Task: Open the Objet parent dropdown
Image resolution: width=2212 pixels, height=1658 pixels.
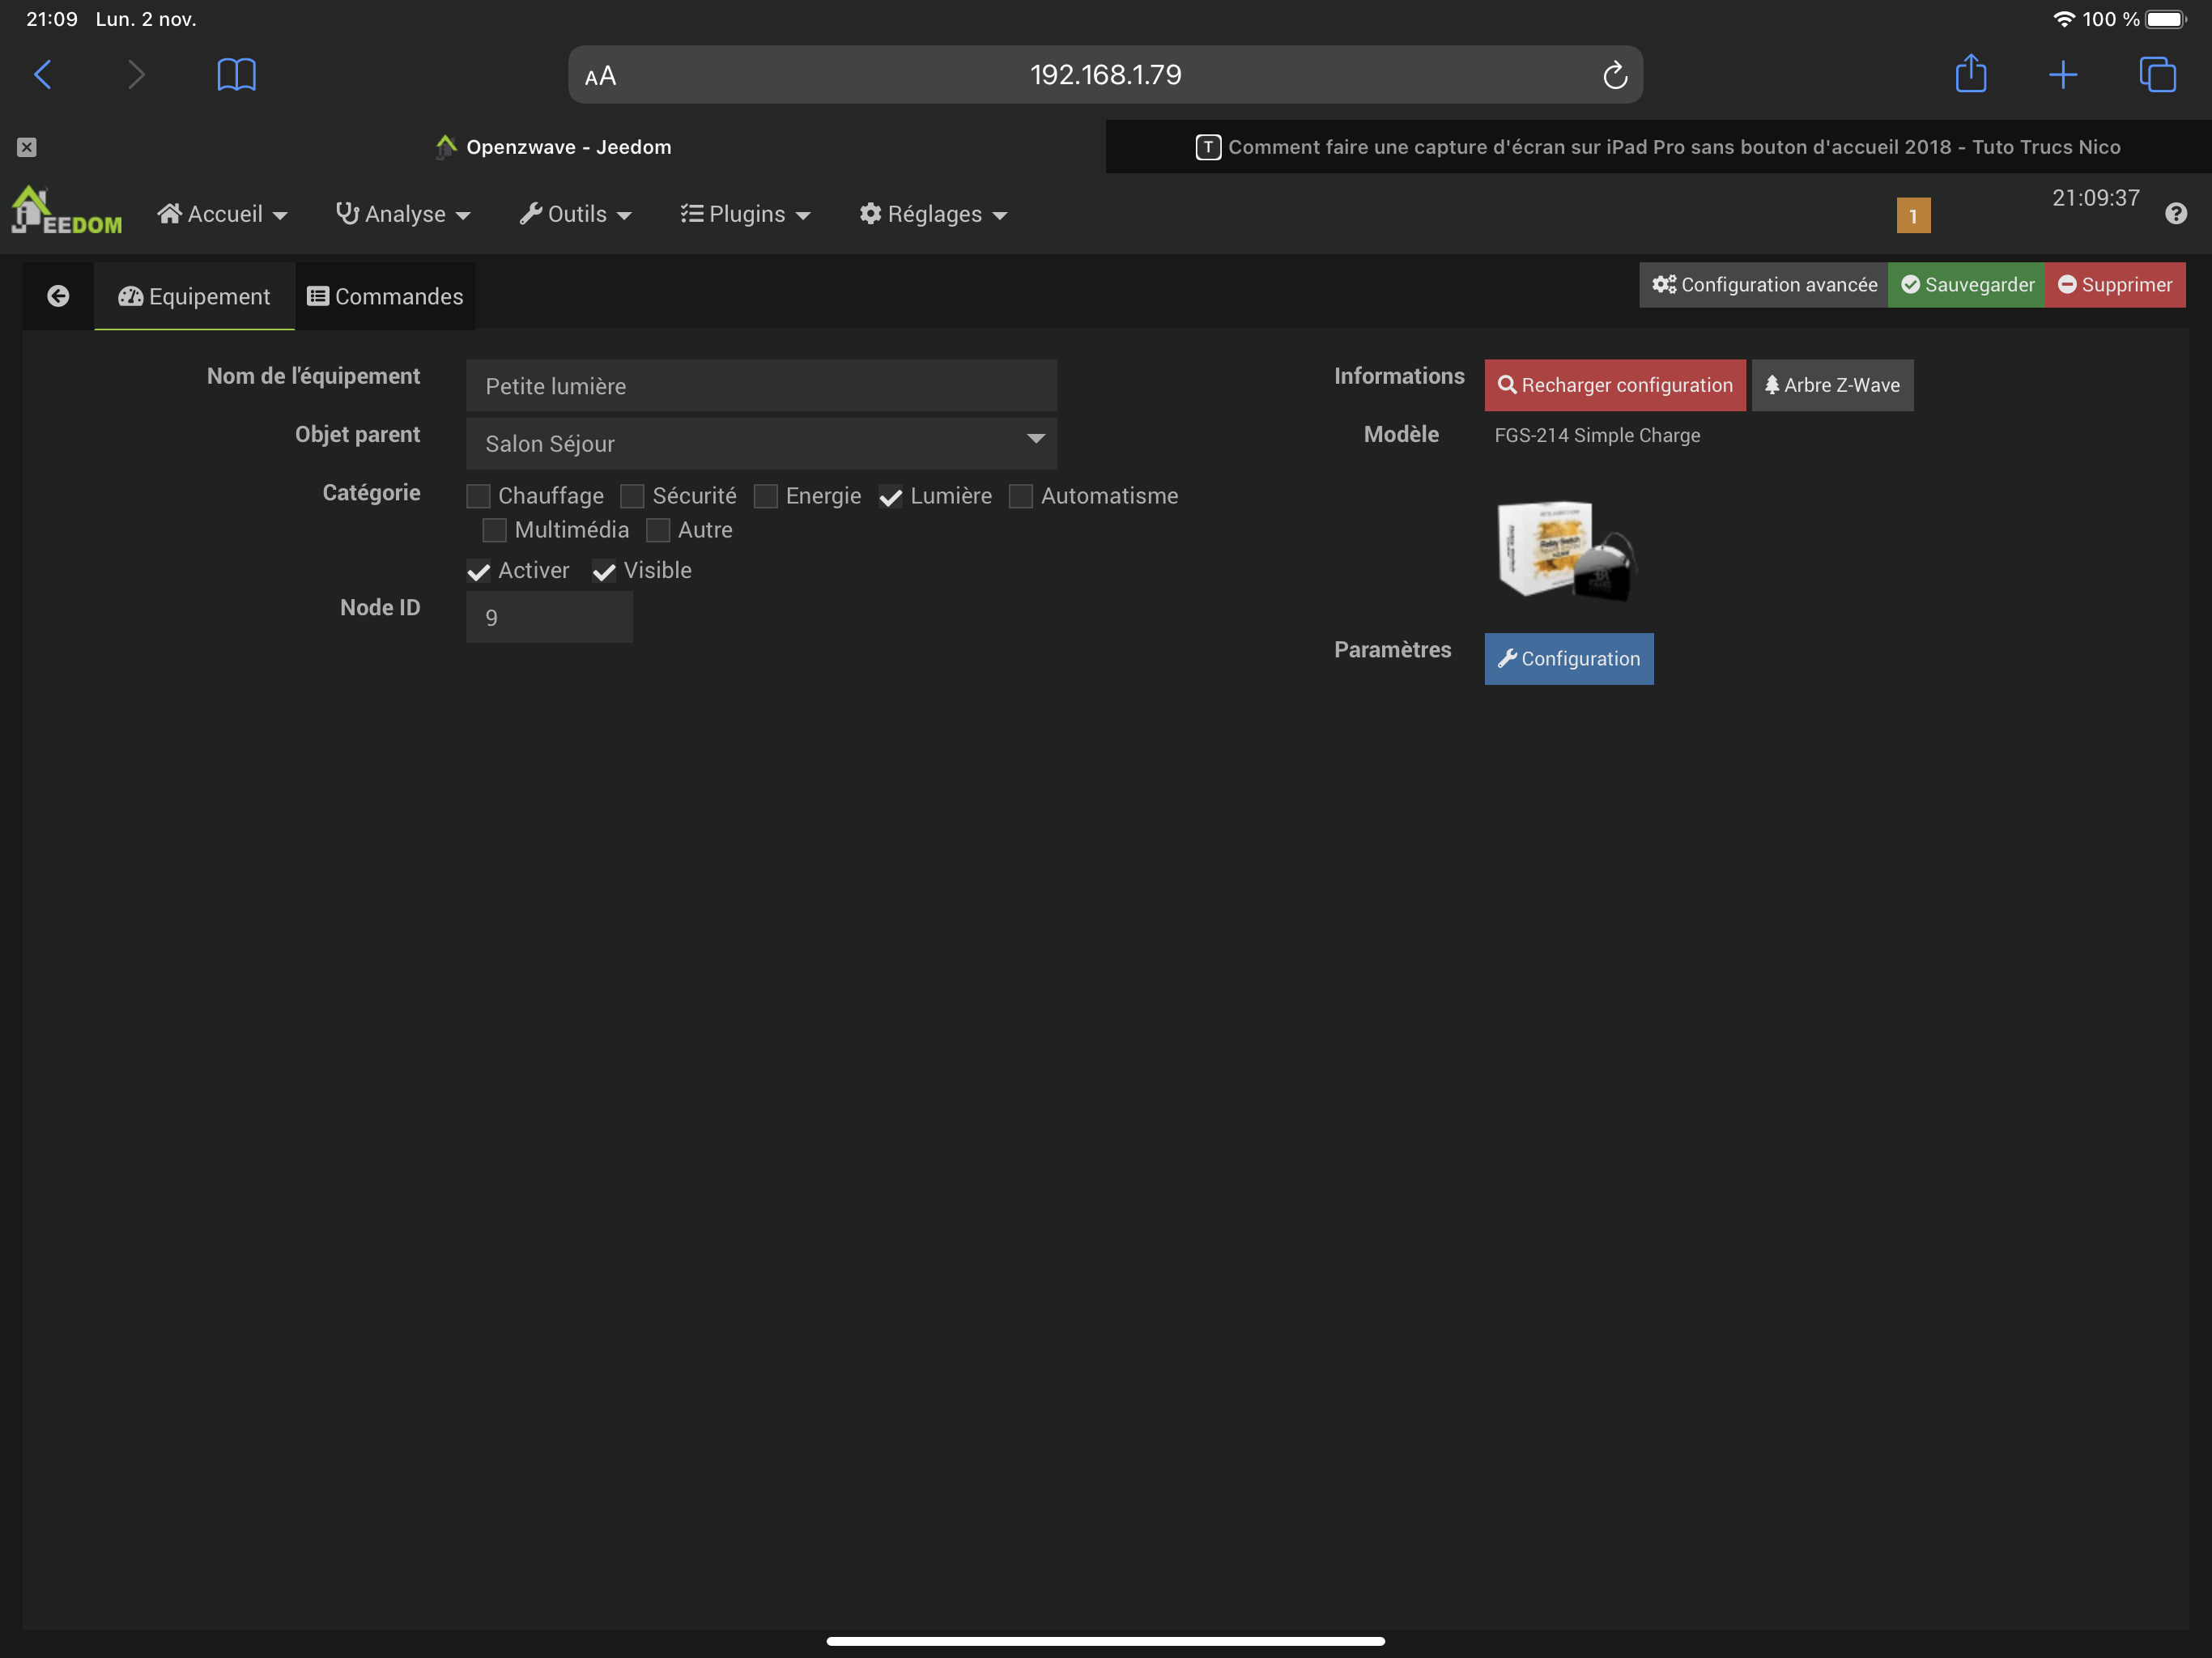Action: tap(760, 443)
